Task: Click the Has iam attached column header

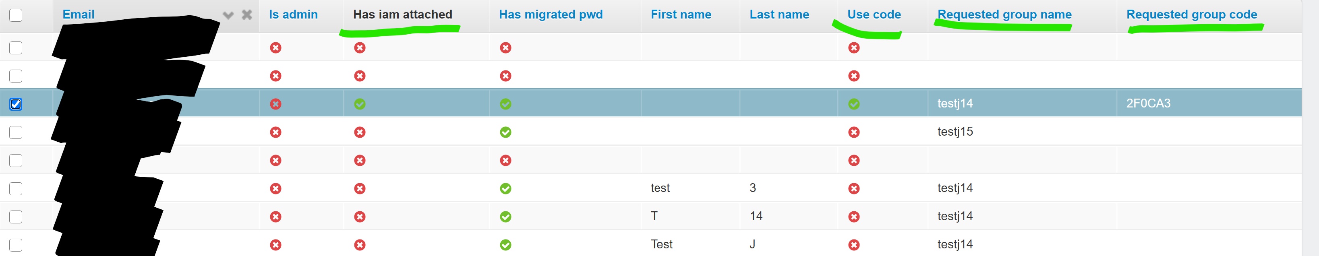Action: (x=402, y=14)
